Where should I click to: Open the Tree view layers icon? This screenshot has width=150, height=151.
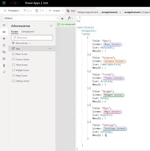pos(4,32)
